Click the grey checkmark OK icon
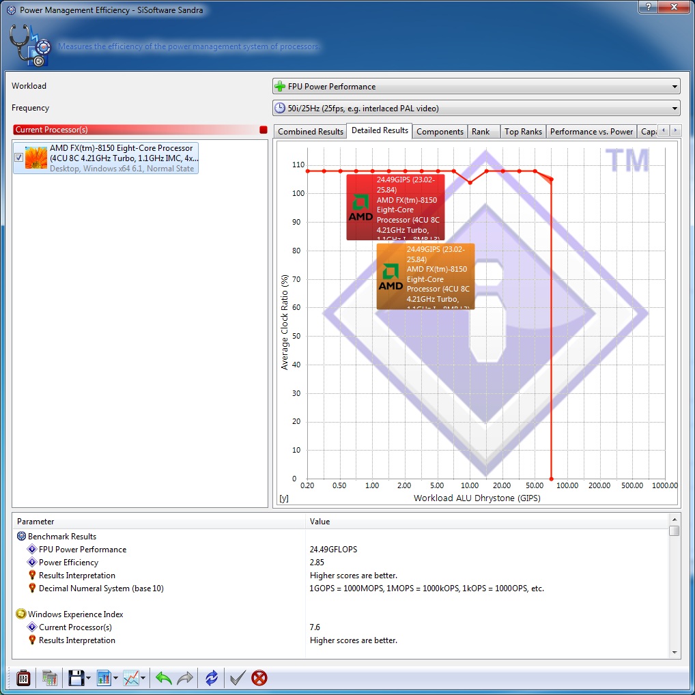 pos(237,678)
